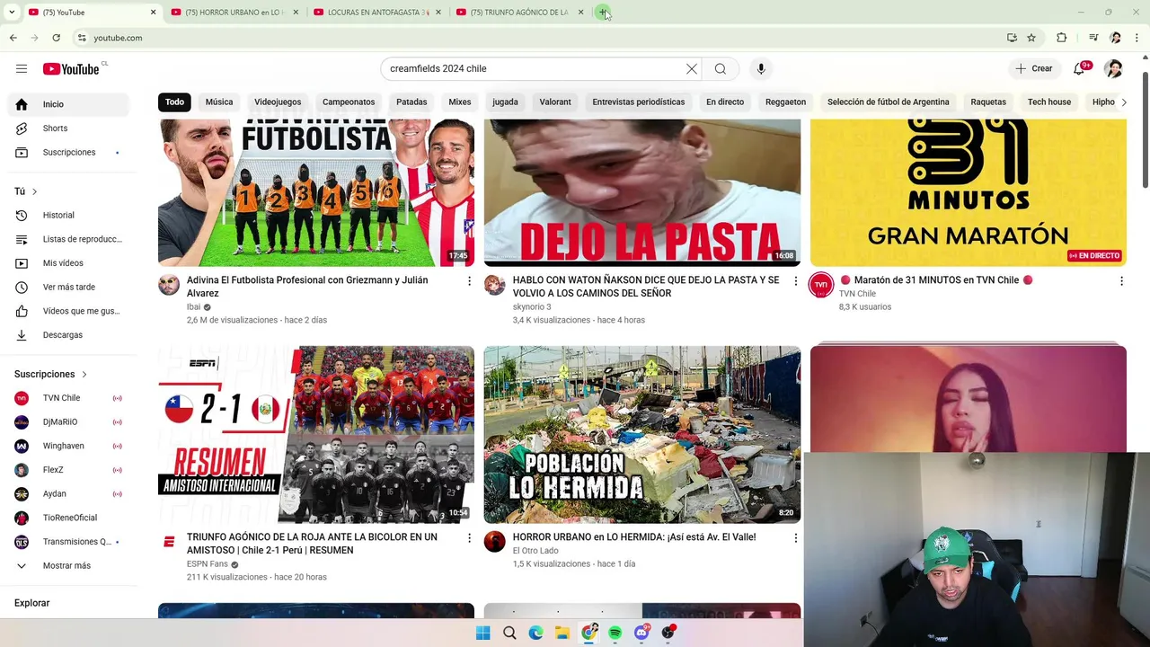Open Historial in sidebar
The width and height of the screenshot is (1150, 647).
pos(69,216)
